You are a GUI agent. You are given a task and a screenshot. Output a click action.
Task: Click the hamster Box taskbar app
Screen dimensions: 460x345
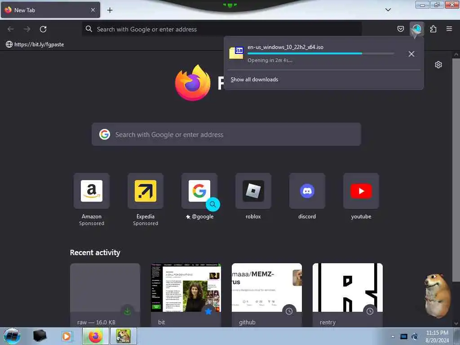click(124, 336)
